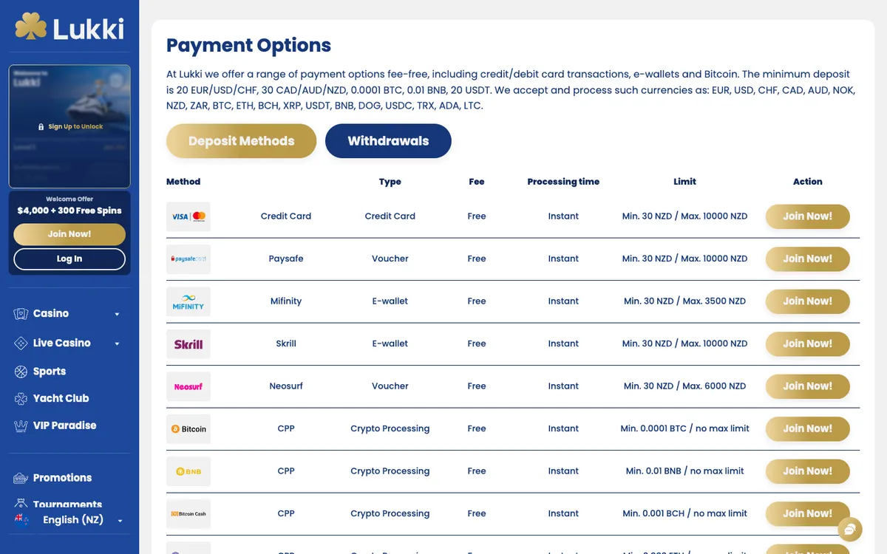This screenshot has height=554, width=887.
Task: Click the Log In button
Action: (69, 259)
